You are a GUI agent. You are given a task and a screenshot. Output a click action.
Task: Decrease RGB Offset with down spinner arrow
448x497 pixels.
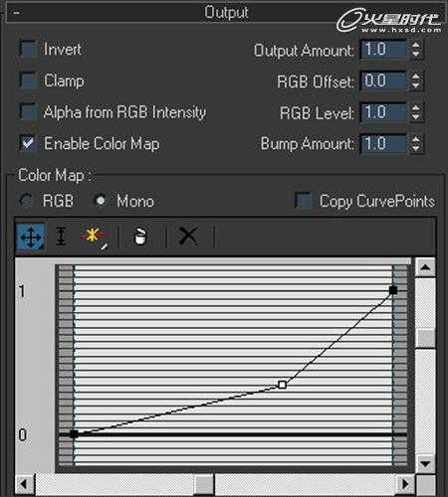click(x=416, y=85)
